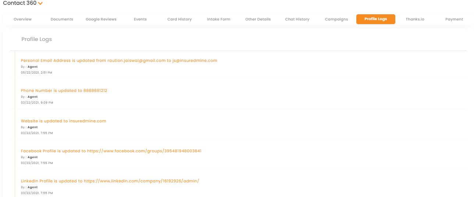Viewport: 474px width, 197px height.
Task: Open the Thanks.io tab
Action: point(415,19)
